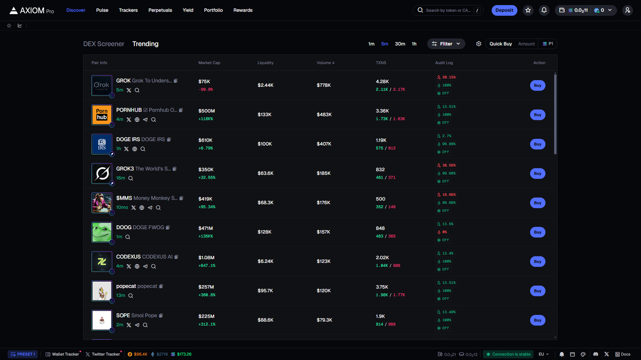Image resolution: width=641 pixels, height=360 pixels.
Task: Open screener settings gear icon
Action: [x=479, y=44]
